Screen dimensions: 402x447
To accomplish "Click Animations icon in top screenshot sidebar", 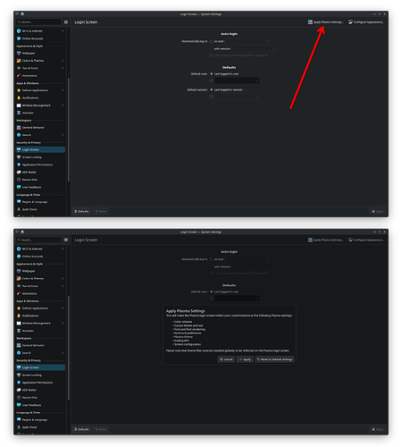I will tap(19, 75).
